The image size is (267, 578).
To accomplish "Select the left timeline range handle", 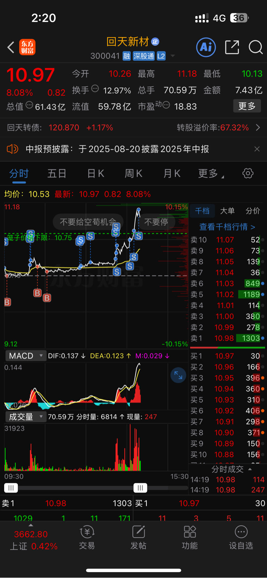I will 11,488.
